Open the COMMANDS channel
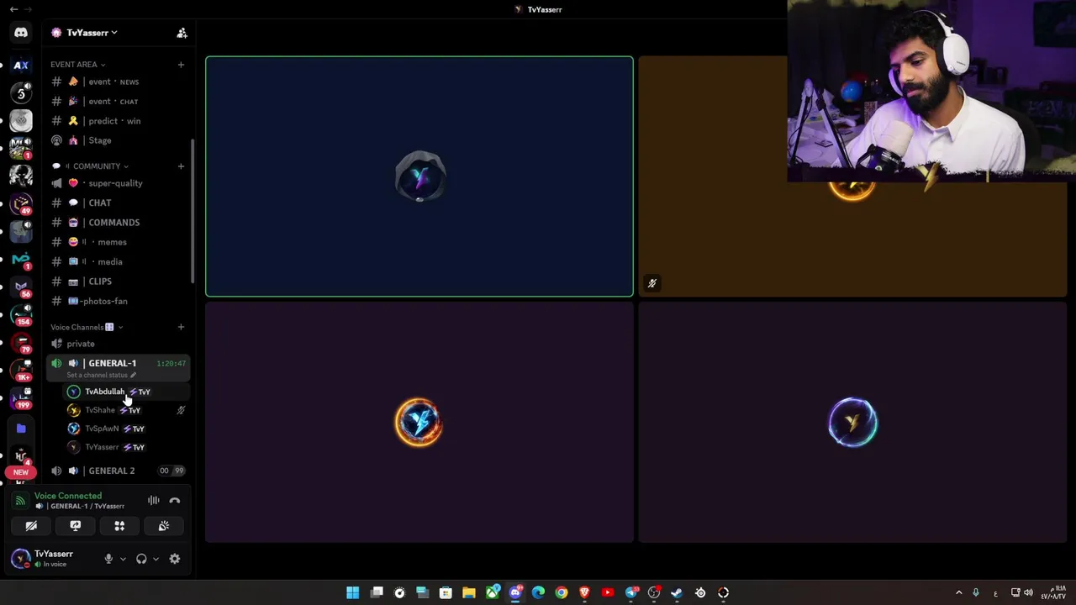 pos(118,223)
